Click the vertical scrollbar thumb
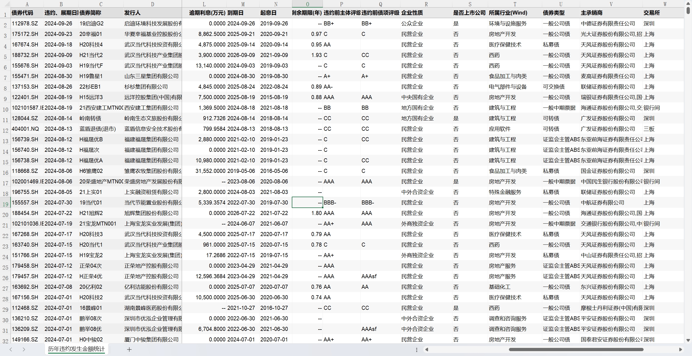 688,10
